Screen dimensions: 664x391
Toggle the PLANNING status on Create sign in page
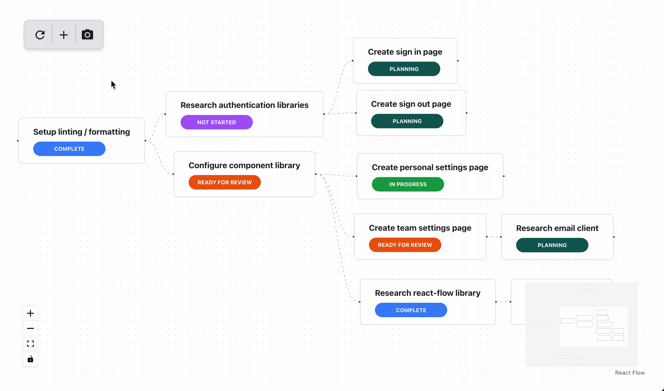[404, 69]
